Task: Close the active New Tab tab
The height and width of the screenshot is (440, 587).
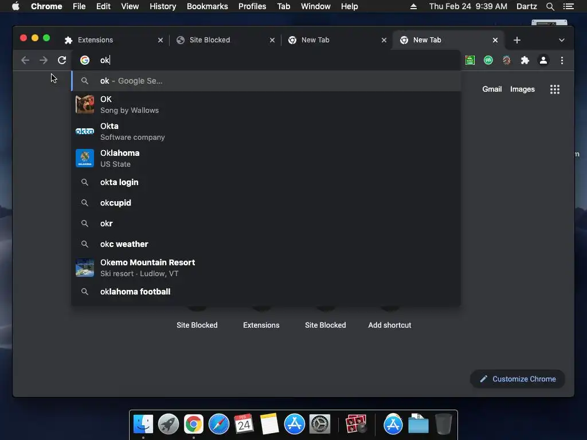Action: pos(495,40)
